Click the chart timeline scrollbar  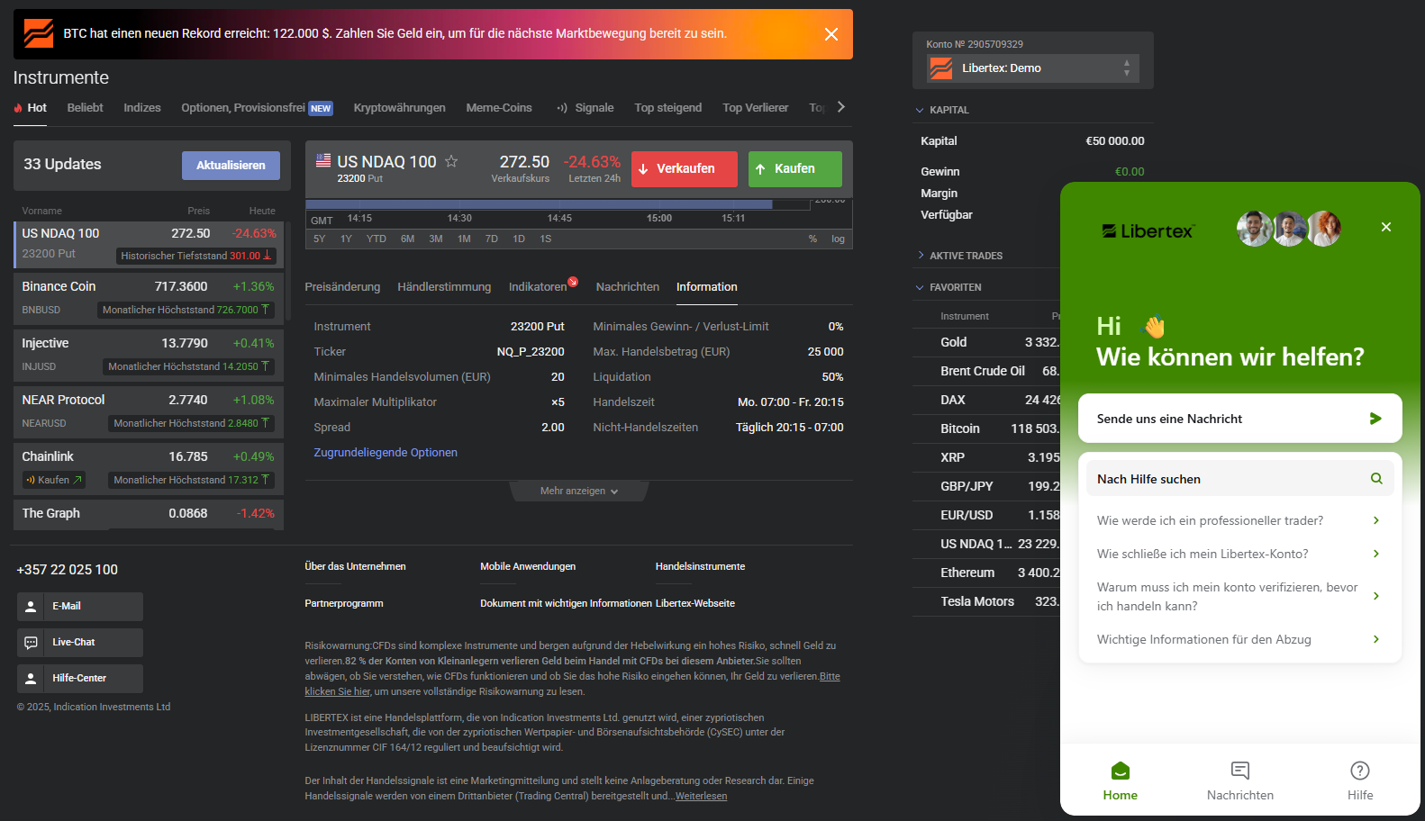[539, 204]
